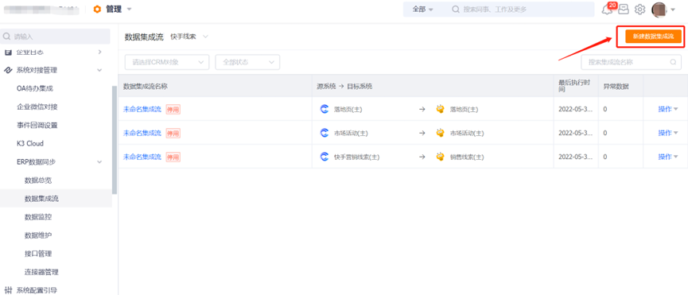Viewport: 688px width, 295px height.
Task: Click 停用 status tag in 快手营销线索 row
Action: (173, 157)
